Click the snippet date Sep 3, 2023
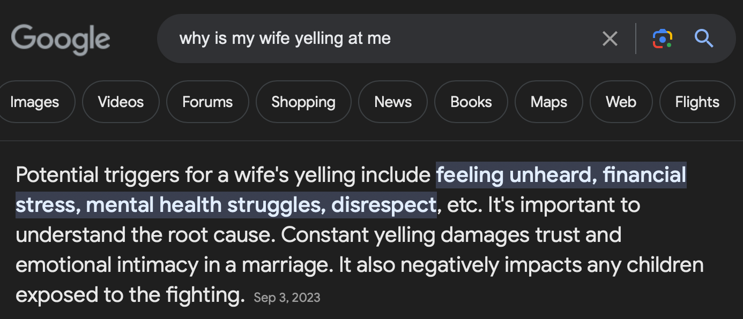743x319 pixels. [287, 298]
